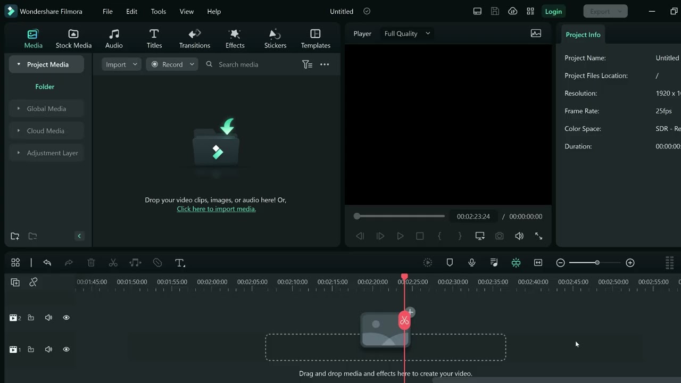Image resolution: width=681 pixels, height=383 pixels.
Task: Collapse the Project Media tree
Action: coord(19,64)
